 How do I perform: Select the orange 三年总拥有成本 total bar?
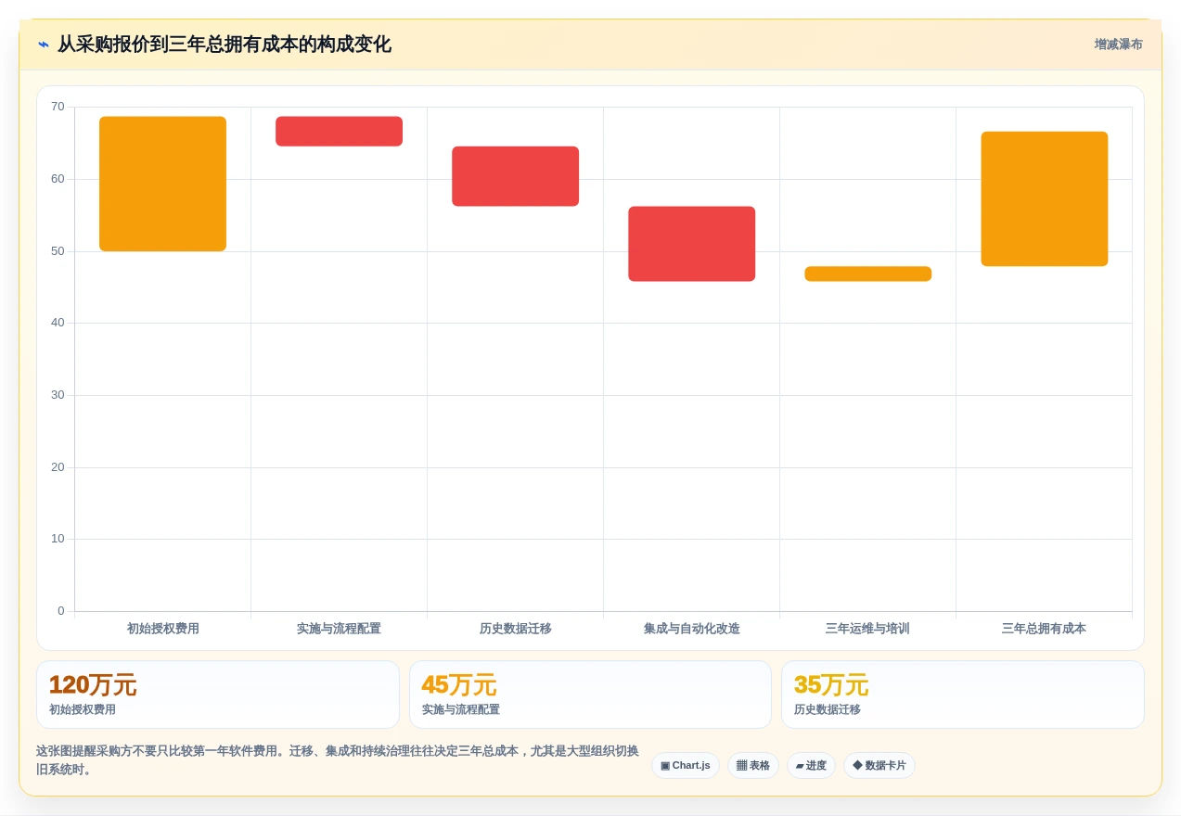tap(1044, 199)
